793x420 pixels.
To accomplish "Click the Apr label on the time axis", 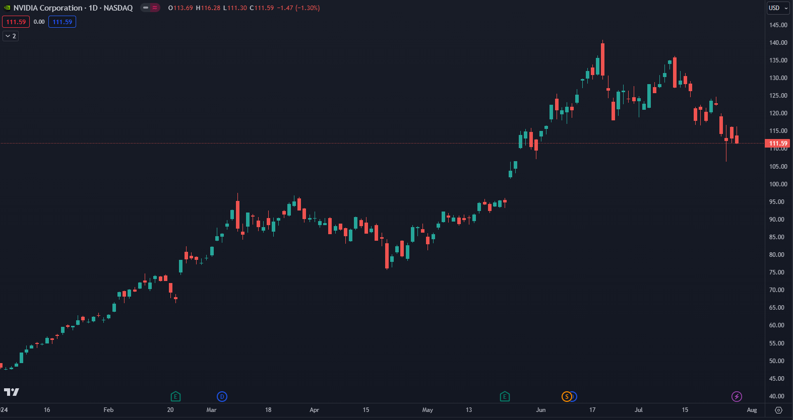I will tap(314, 410).
